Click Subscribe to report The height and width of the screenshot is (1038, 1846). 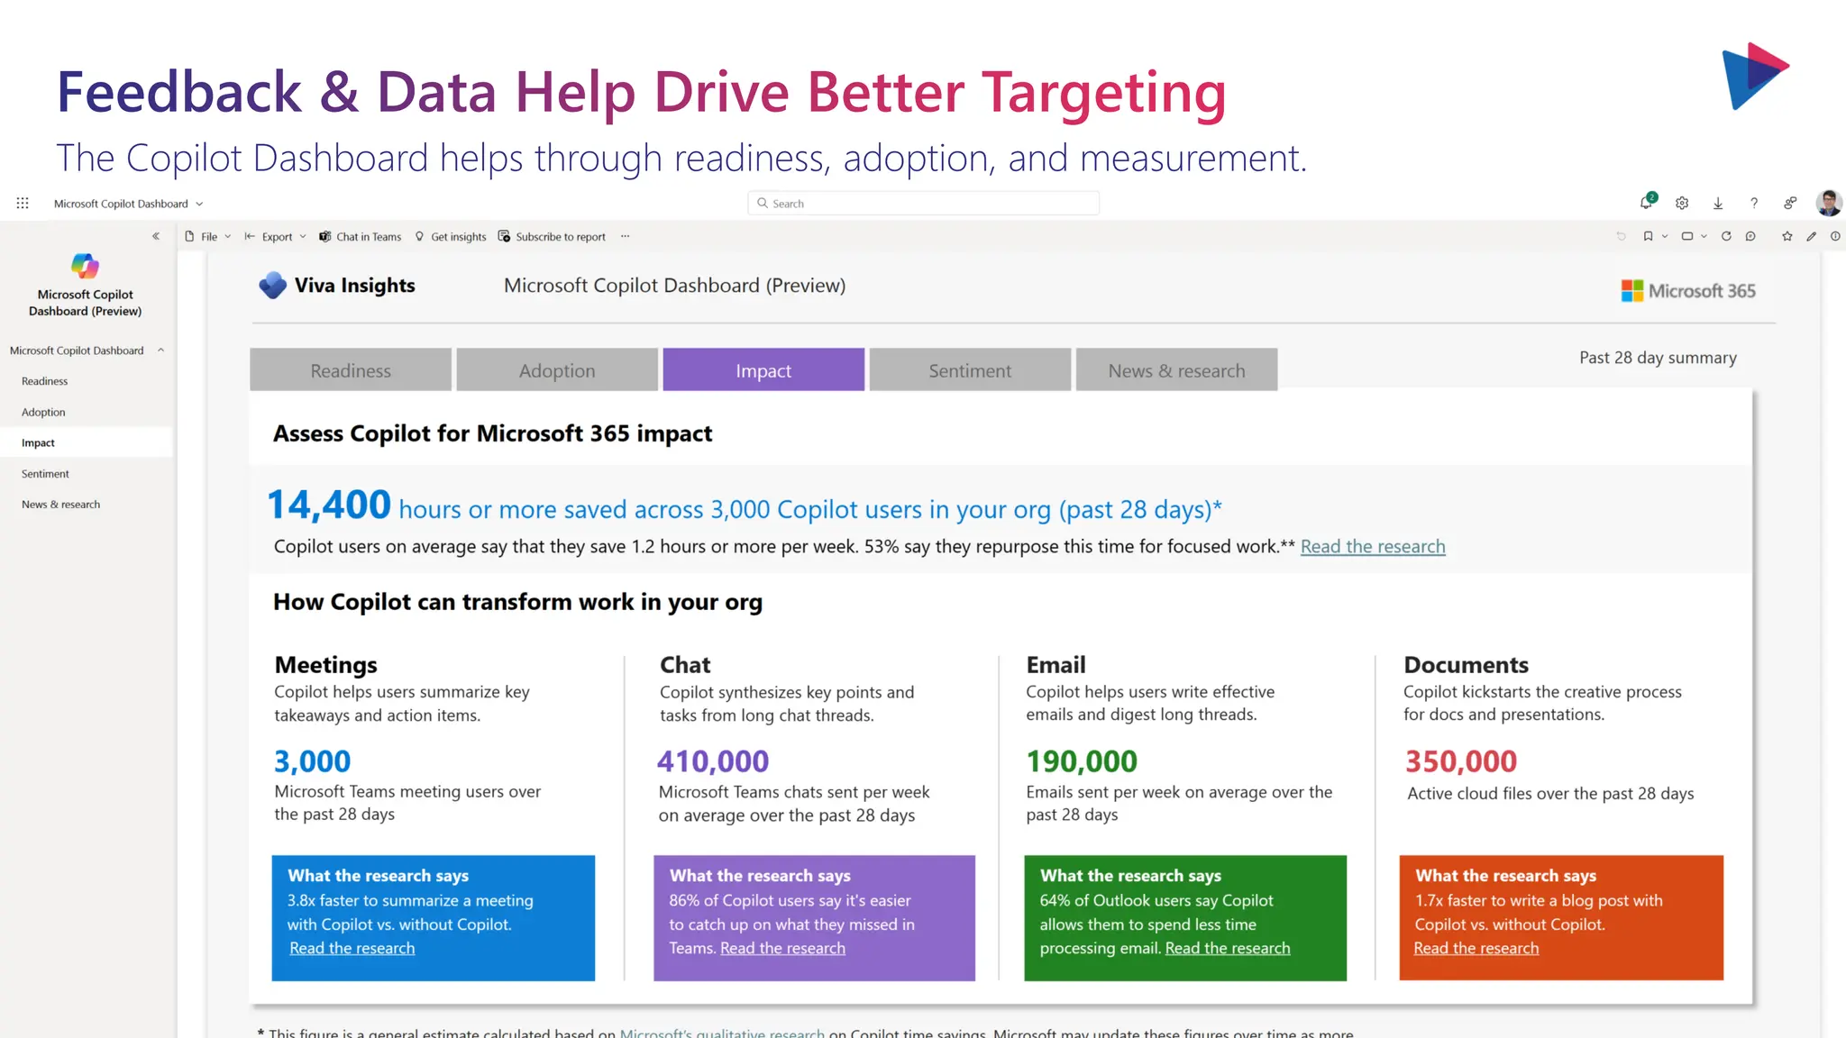[x=552, y=237]
